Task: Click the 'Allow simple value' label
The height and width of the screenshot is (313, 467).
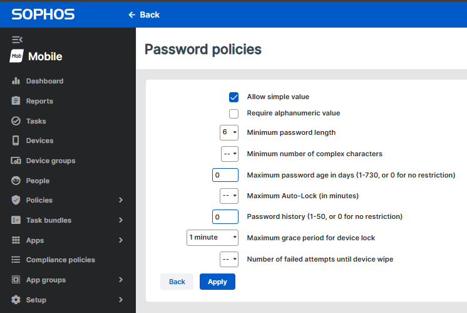Action: (x=278, y=97)
